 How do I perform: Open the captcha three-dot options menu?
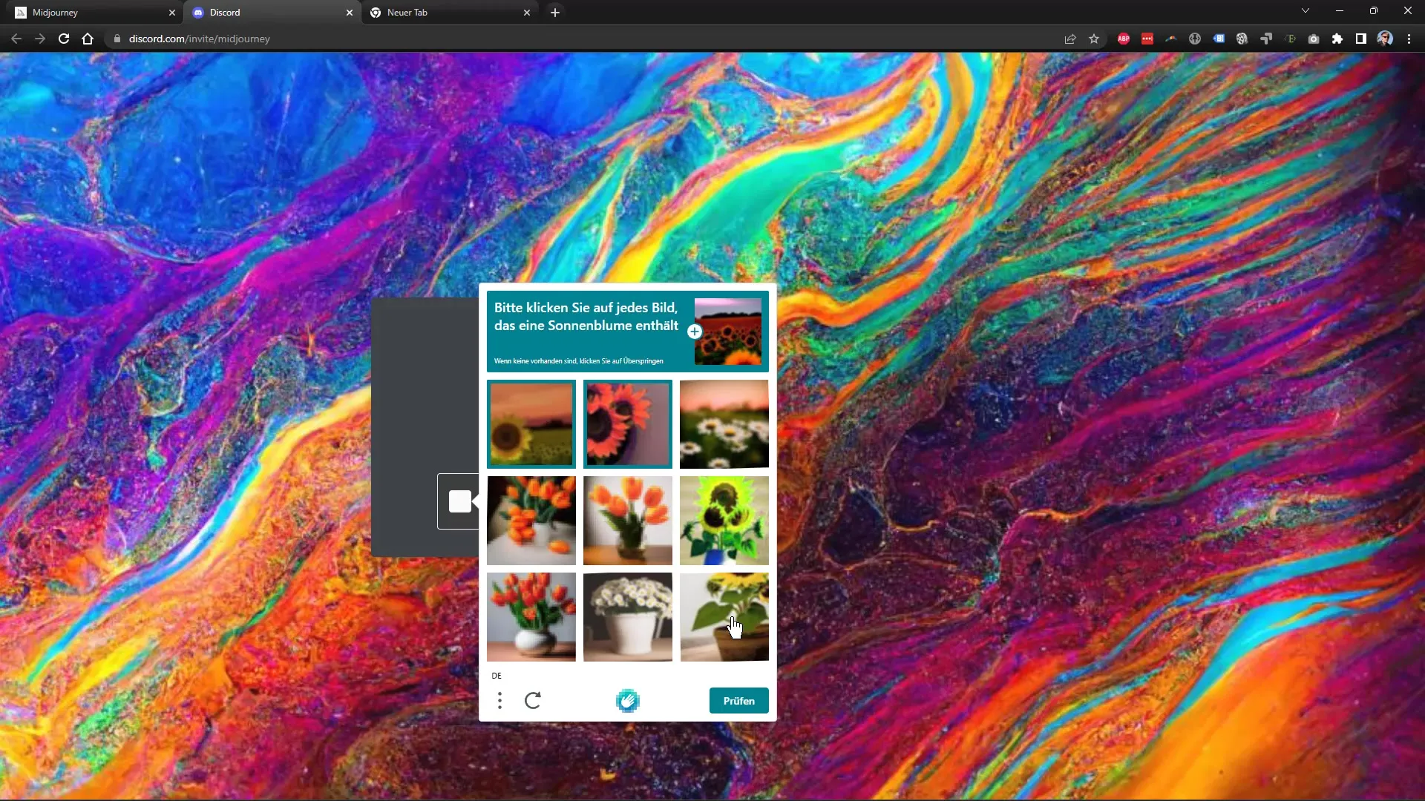click(499, 701)
